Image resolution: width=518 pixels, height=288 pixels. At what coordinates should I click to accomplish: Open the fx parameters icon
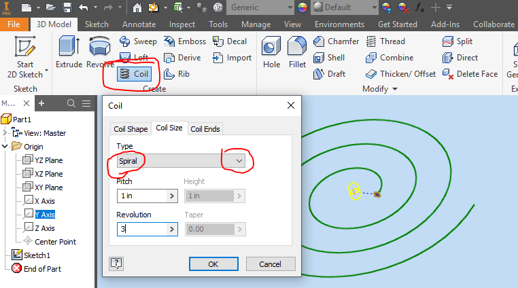(x=419, y=7)
